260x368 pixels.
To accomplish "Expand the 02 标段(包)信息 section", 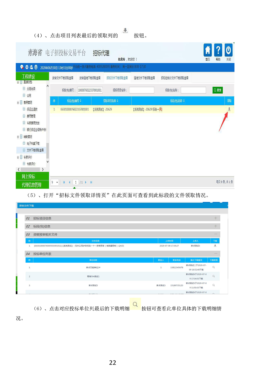I will pos(215,226).
